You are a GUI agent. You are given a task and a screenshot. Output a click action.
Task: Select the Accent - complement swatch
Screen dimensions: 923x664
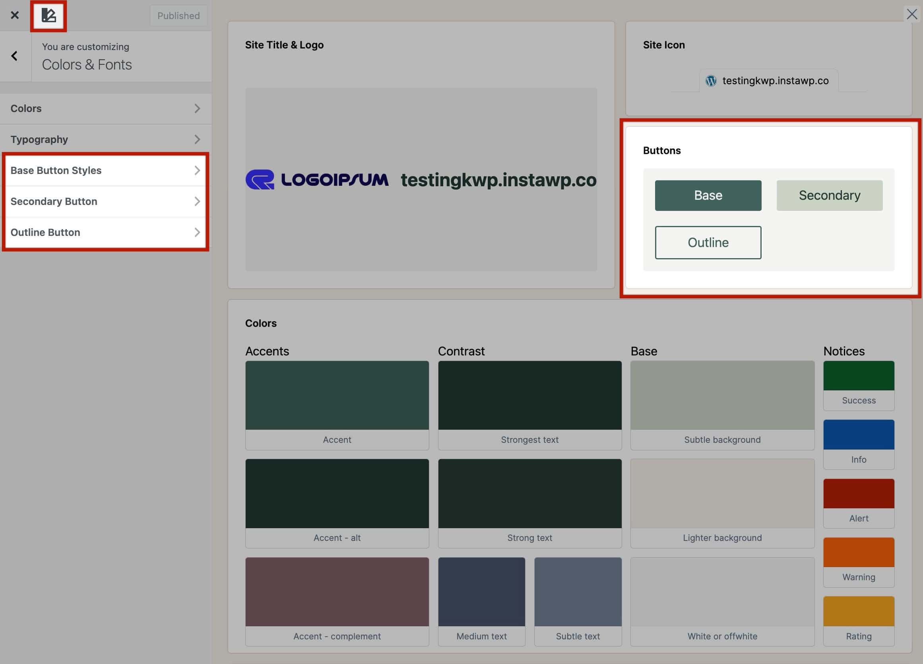tap(337, 592)
